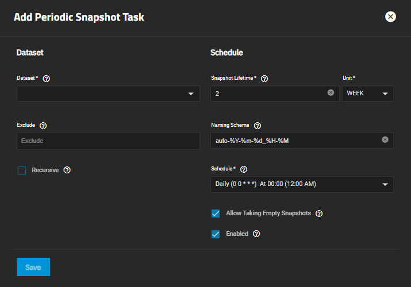Clear the Naming Schema field
Screen dimensions: 411x287
(385, 139)
